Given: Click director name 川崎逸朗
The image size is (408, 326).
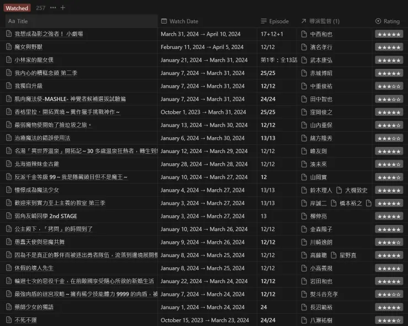Looking at the screenshot, I should [321, 242].
